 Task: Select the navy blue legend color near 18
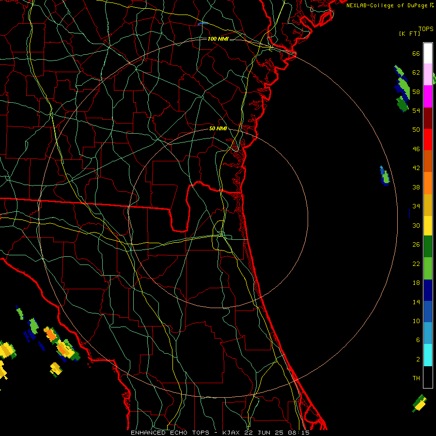click(428, 290)
